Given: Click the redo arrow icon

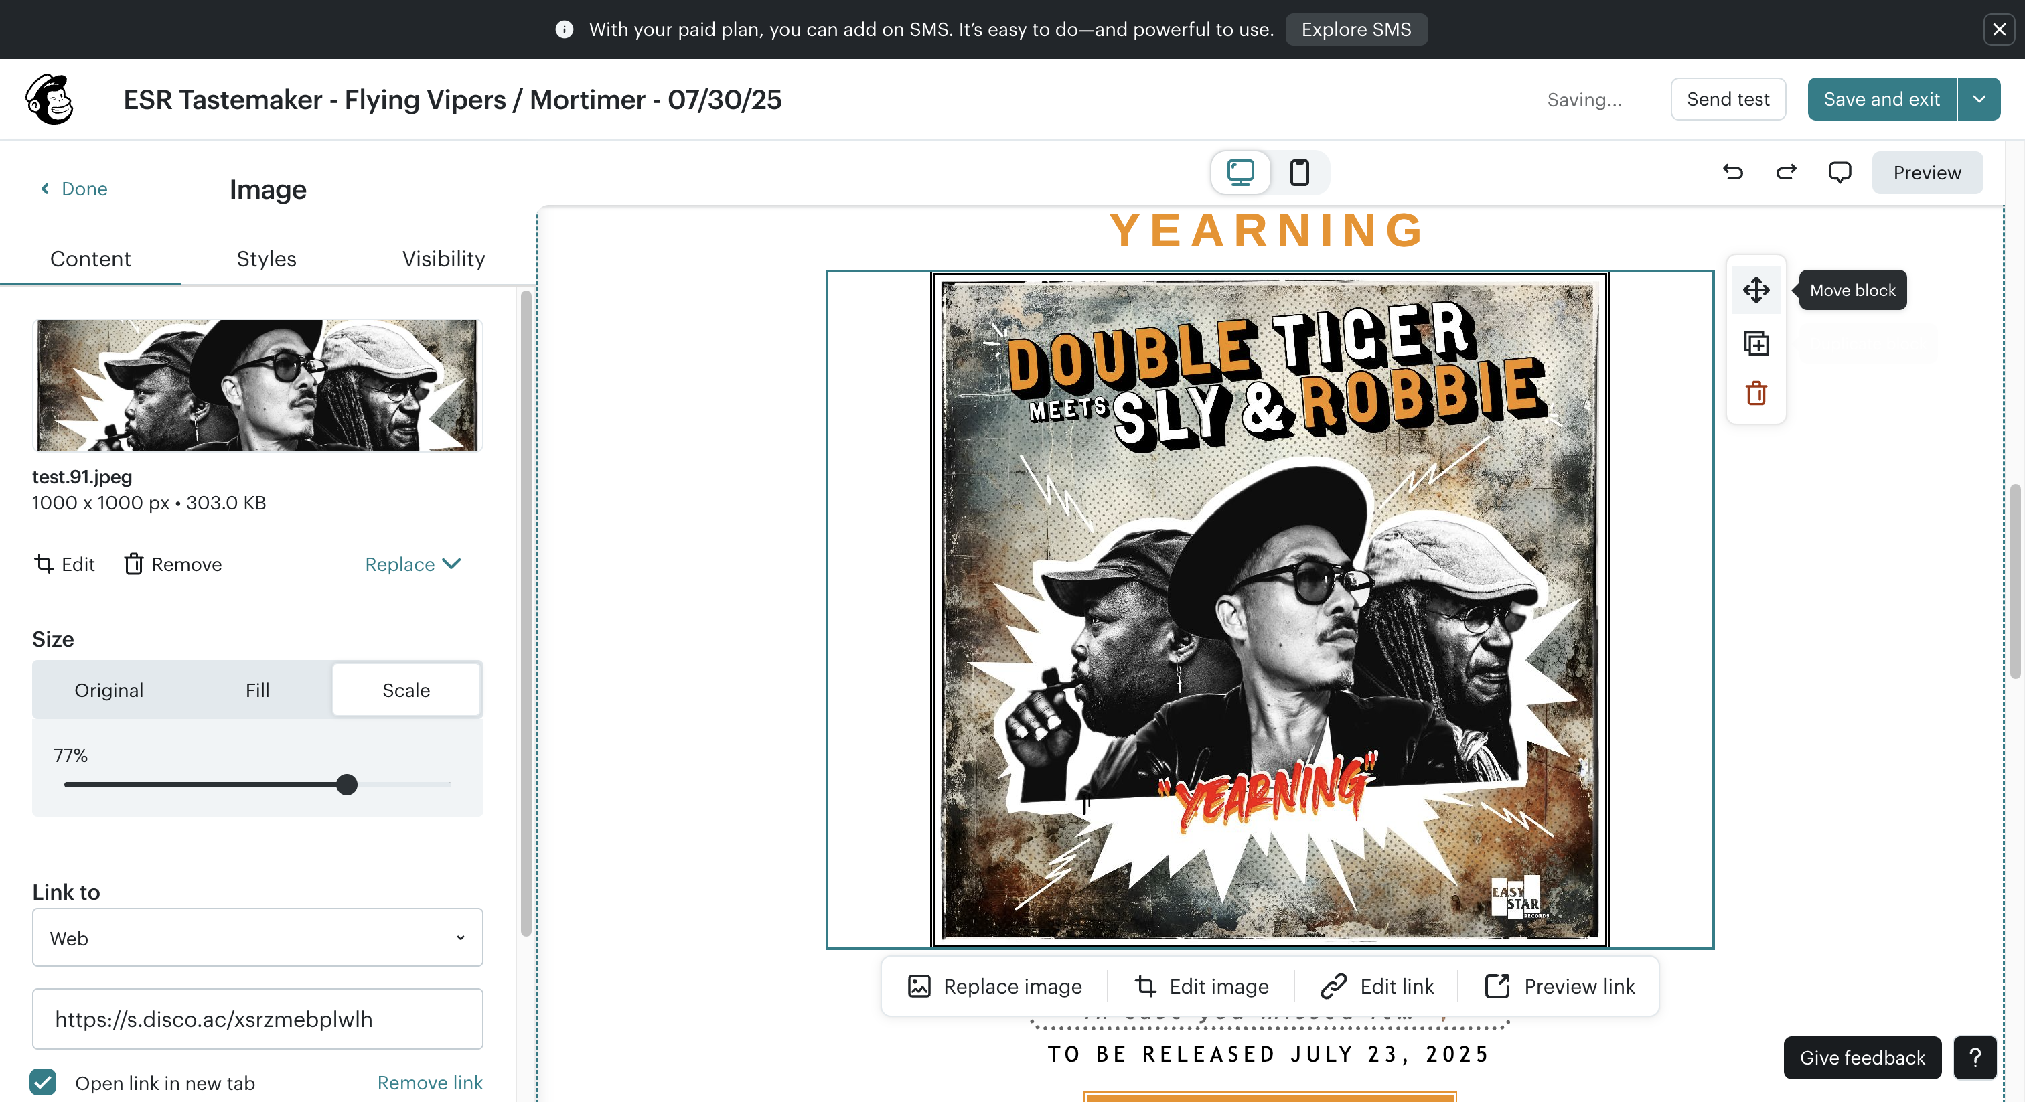Looking at the screenshot, I should [1786, 172].
